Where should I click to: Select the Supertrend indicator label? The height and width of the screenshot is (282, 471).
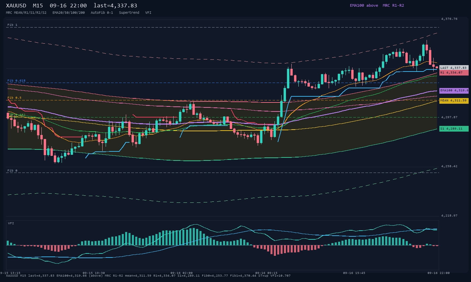coord(129,13)
